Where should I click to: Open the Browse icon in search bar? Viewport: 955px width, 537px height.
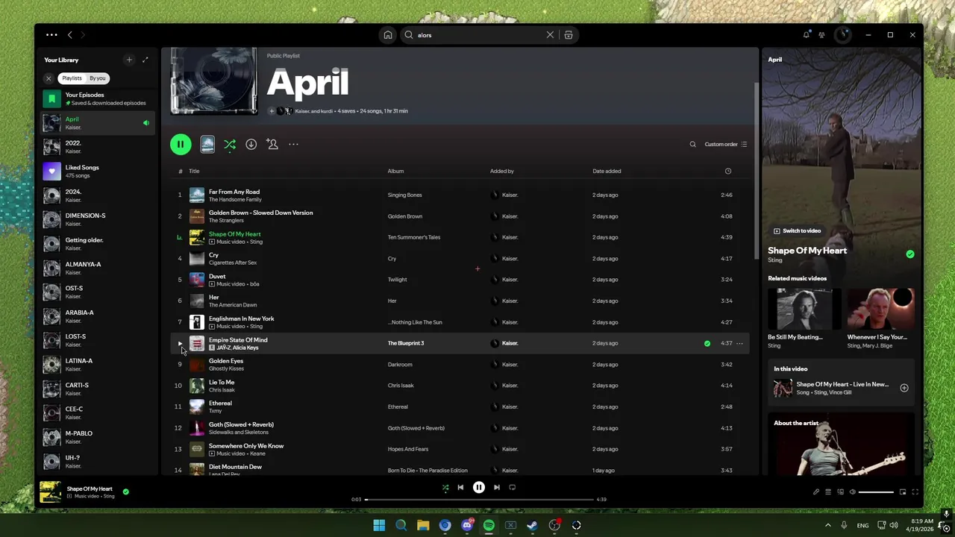click(x=569, y=35)
